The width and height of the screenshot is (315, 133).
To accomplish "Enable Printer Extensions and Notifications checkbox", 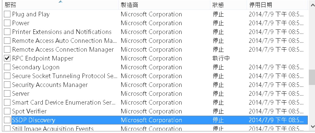I will (7, 32).
